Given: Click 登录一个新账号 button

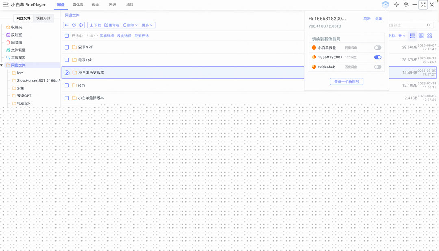Looking at the screenshot, I should [347, 82].
